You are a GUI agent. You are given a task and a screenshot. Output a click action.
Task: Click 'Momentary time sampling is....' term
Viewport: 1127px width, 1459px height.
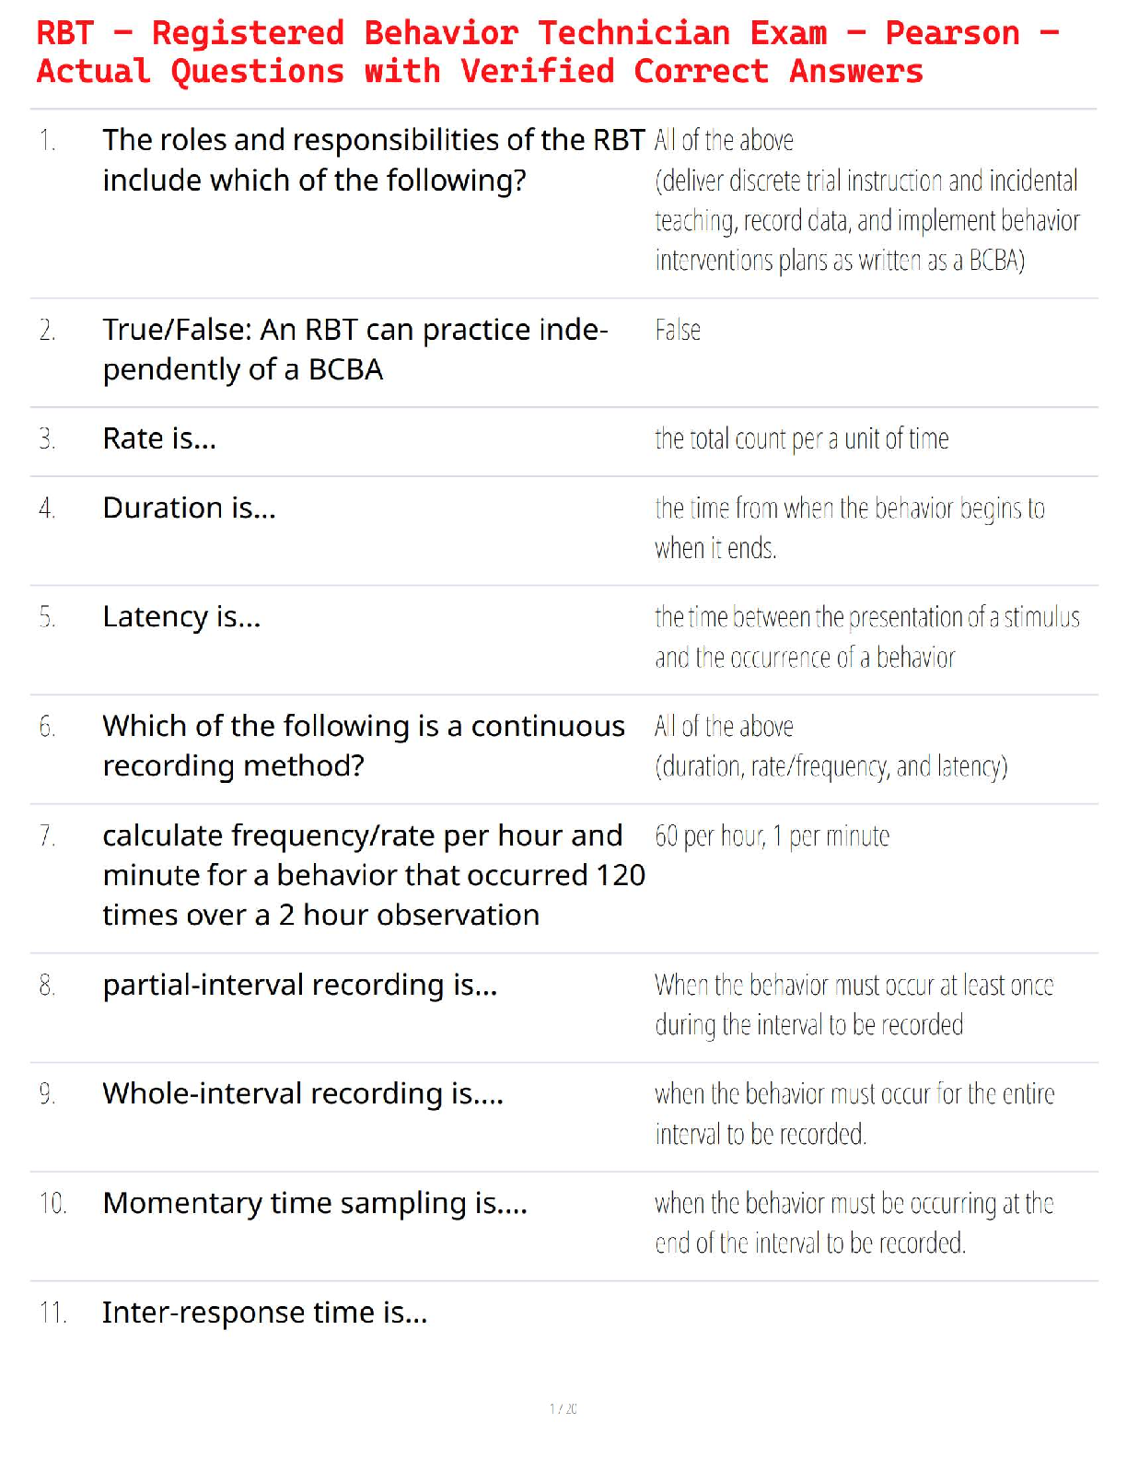tap(315, 1204)
